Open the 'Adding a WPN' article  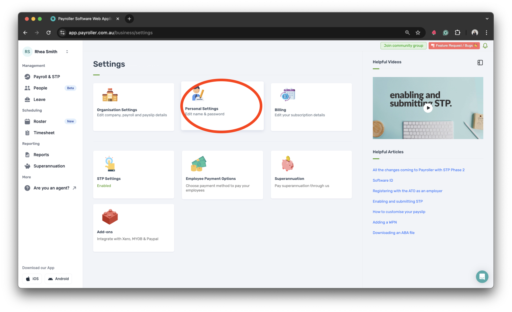click(385, 222)
